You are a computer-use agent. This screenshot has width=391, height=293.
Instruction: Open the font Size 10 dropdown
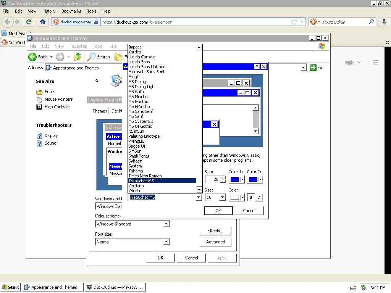coord(222,198)
